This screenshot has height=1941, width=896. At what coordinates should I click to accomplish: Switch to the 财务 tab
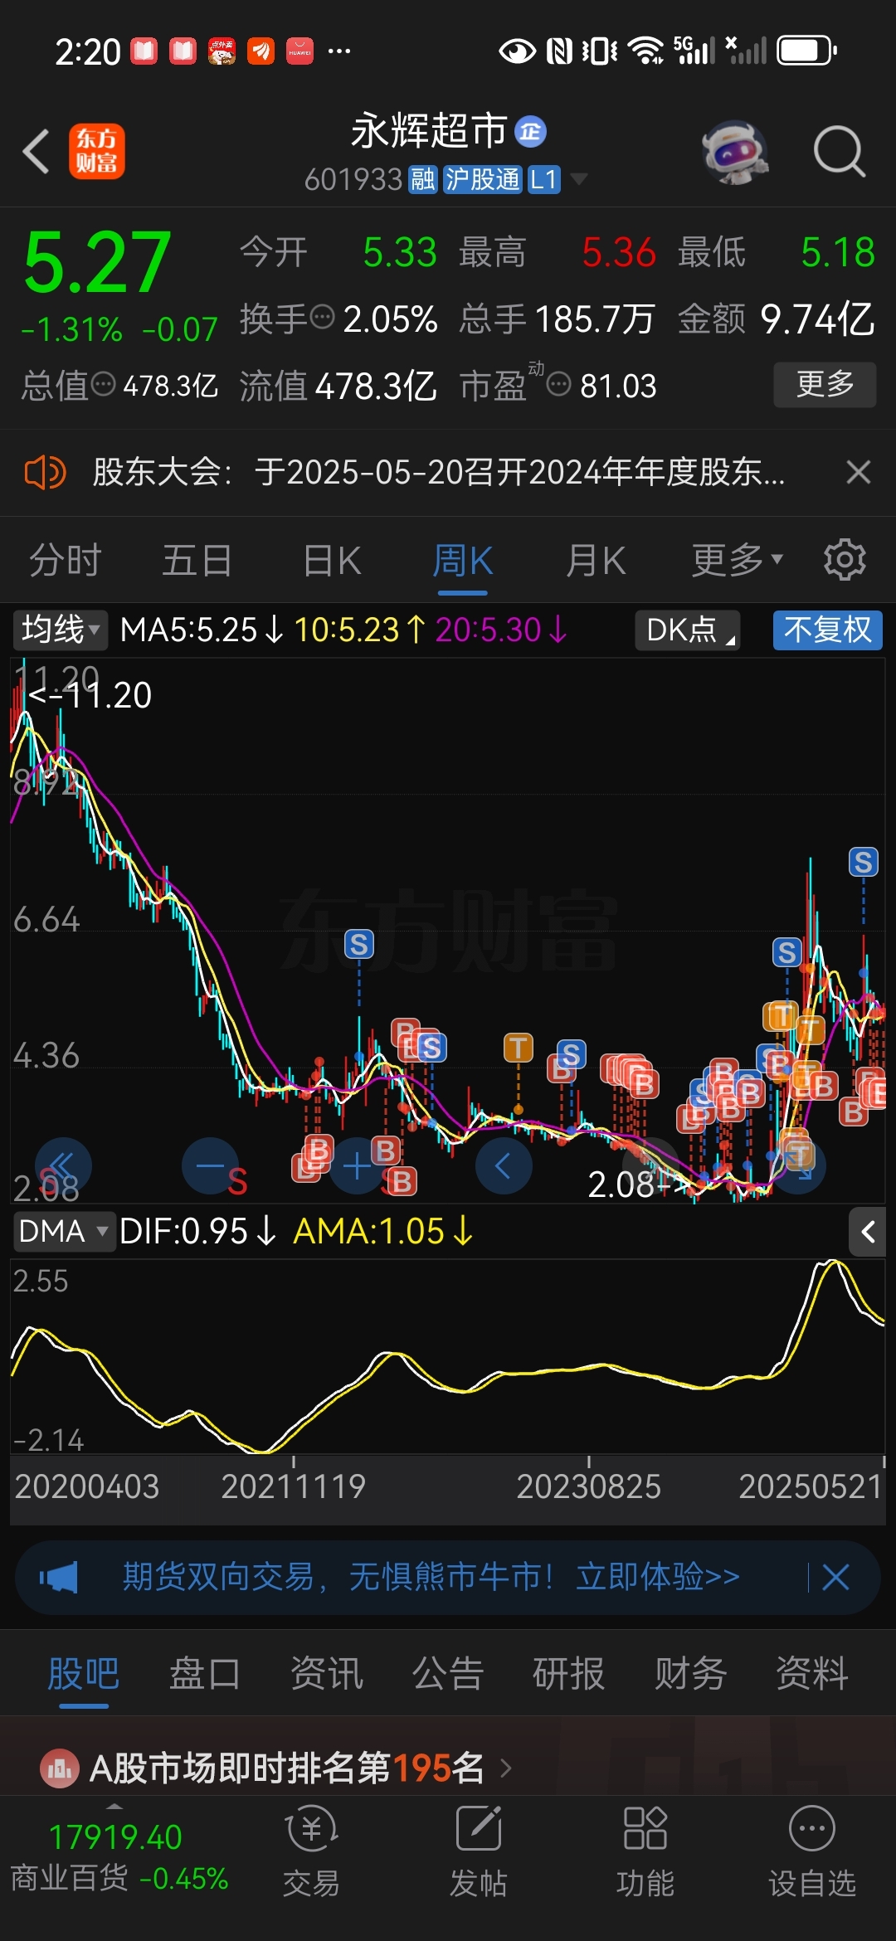coord(691,1673)
